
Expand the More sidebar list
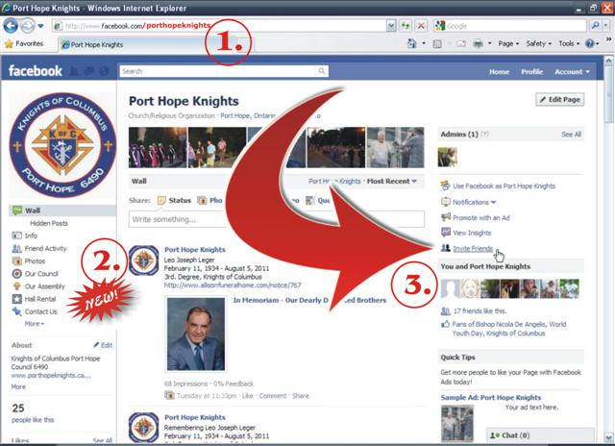pyautogui.click(x=35, y=324)
